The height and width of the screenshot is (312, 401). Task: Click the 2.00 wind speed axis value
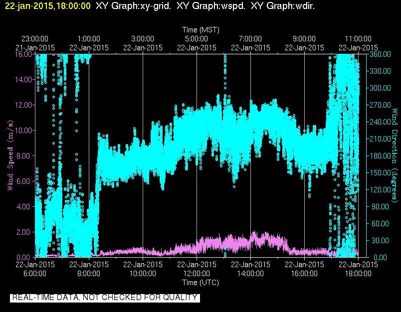[x=24, y=232]
